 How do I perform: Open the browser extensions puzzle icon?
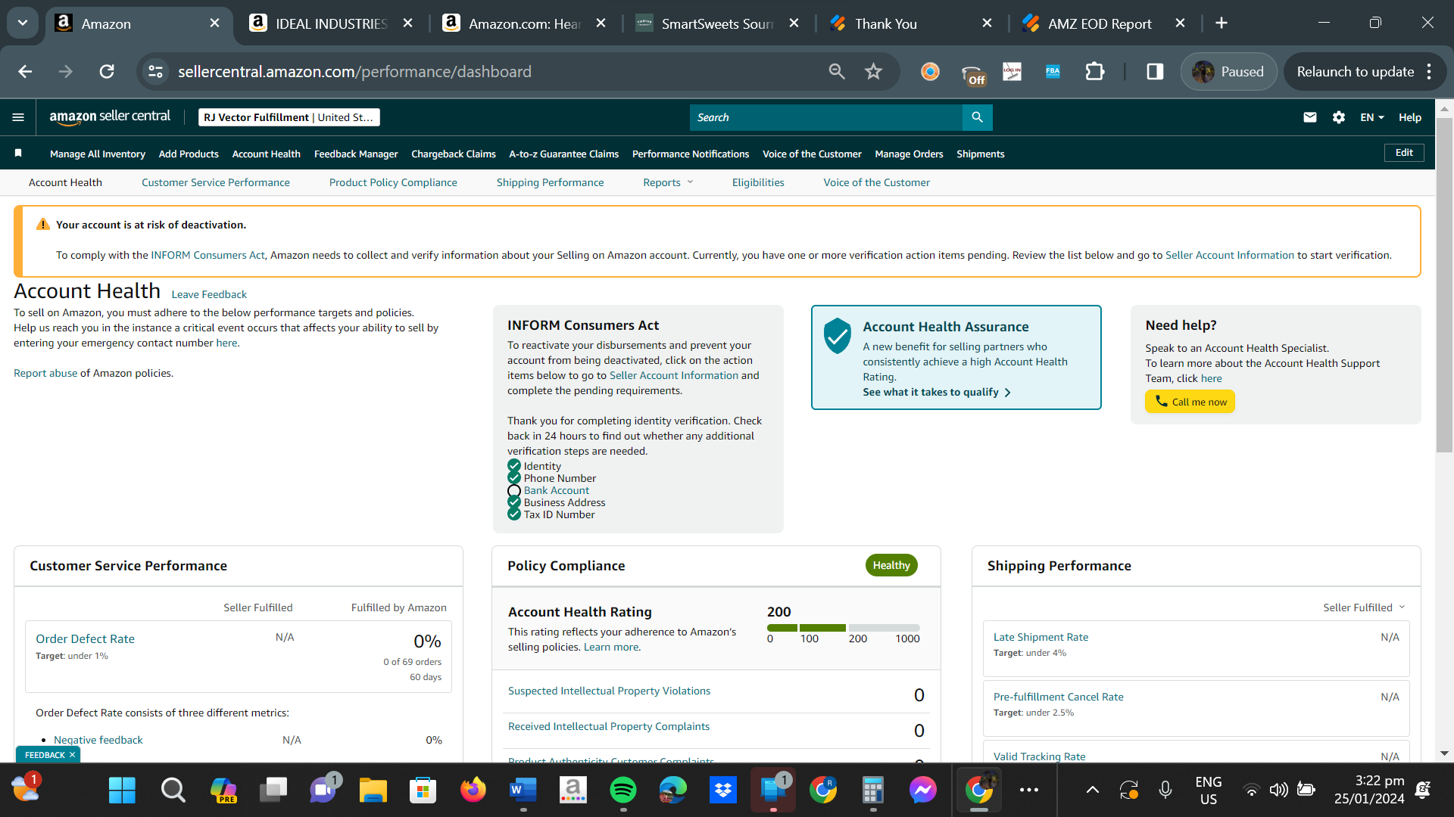[1095, 72]
